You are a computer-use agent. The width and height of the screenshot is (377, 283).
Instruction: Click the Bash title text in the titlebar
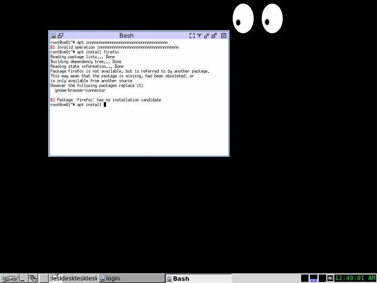(x=127, y=36)
